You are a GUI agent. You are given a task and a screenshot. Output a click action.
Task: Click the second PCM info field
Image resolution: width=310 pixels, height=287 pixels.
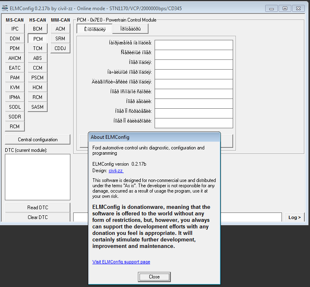[194, 55]
